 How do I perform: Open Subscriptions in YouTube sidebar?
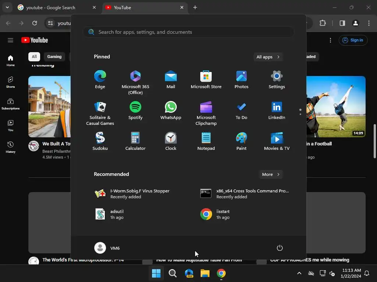tap(10, 104)
